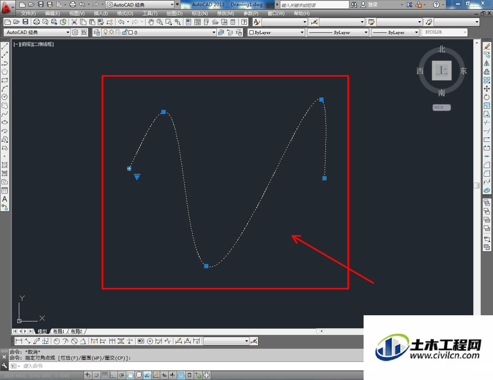
Task: Open the 修改(M) menu
Action: tap(225, 13)
